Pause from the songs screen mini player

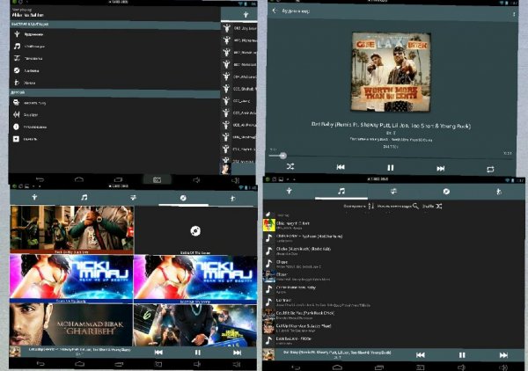click(x=462, y=355)
